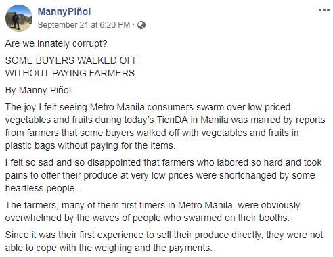
Task: Click the 'heartless people.' text line
Action: [x=41, y=188]
